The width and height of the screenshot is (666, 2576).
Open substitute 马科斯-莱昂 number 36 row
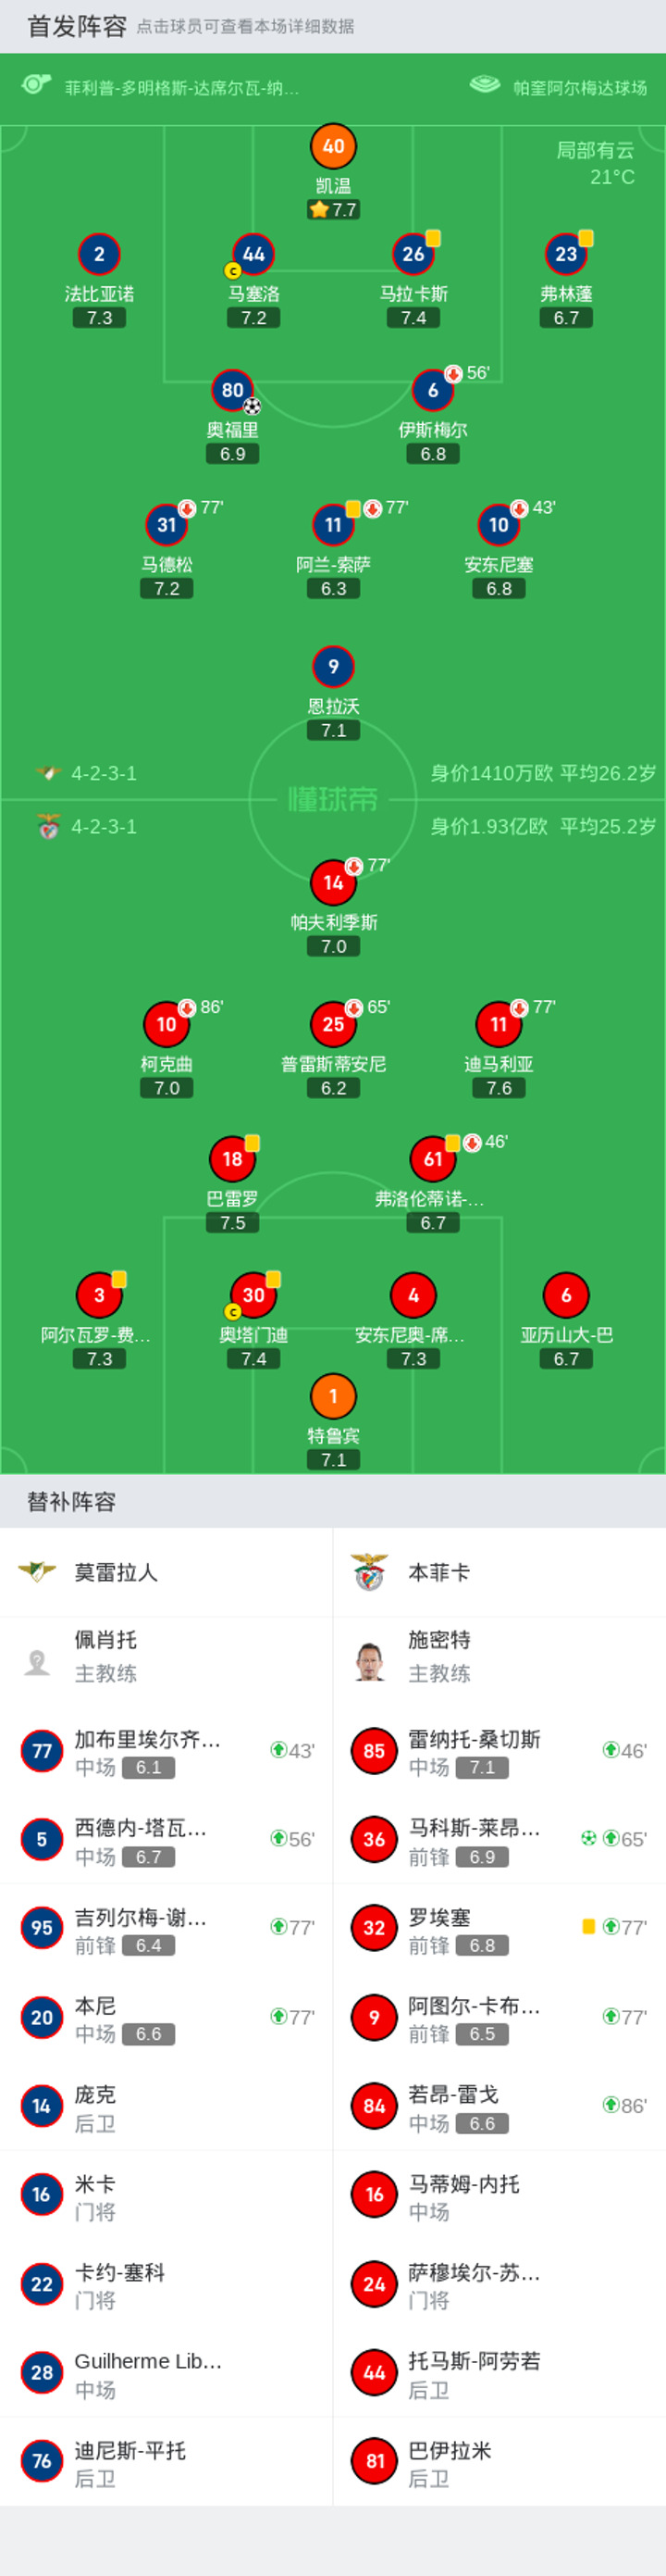(x=499, y=1840)
